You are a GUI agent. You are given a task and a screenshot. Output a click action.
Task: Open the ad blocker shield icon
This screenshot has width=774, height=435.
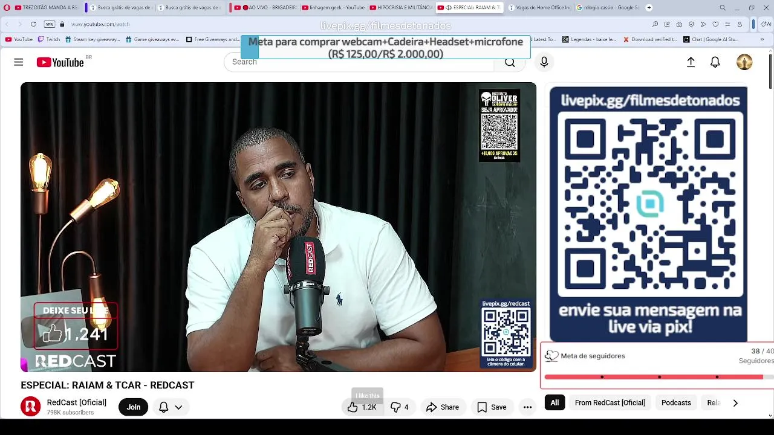691,24
